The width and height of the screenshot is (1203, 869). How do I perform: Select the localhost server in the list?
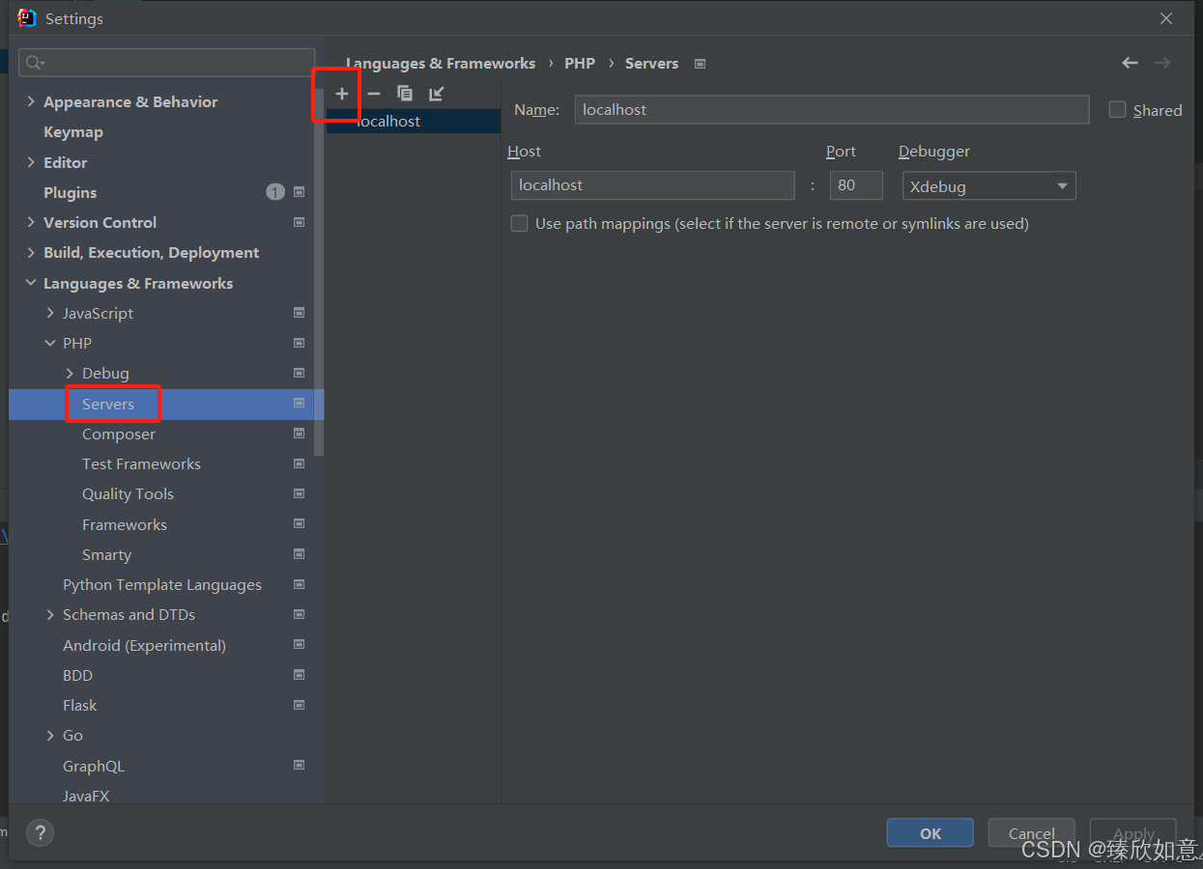[x=411, y=121]
